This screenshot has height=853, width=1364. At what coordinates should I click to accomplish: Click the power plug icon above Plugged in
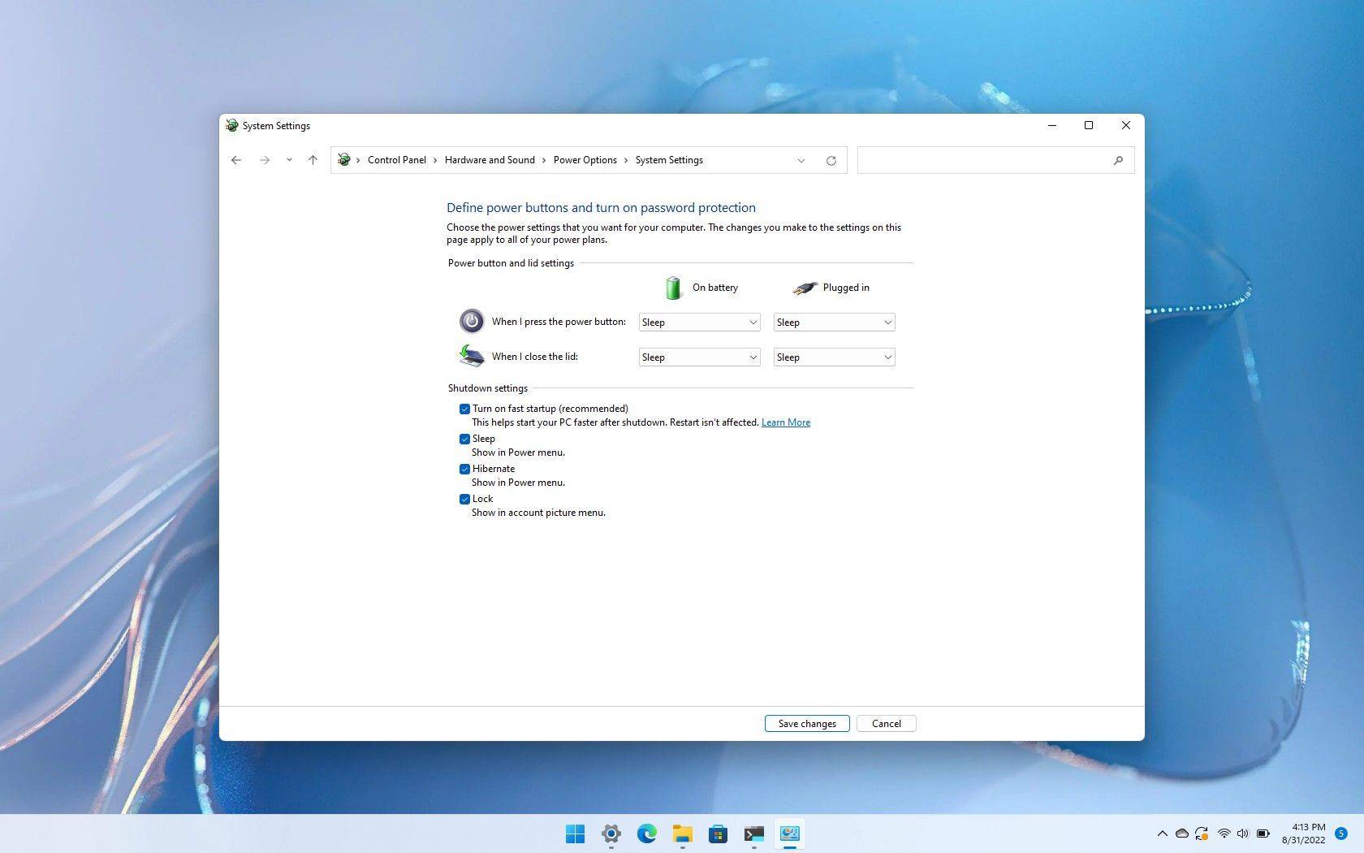pos(804,287)
